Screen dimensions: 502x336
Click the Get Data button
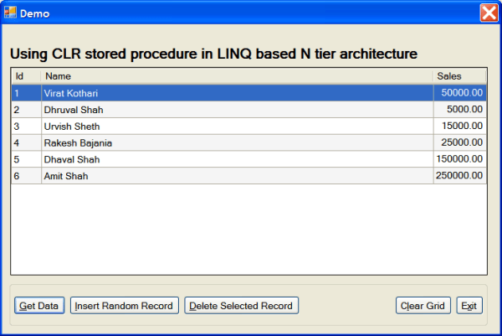click(x=39, y=306)
